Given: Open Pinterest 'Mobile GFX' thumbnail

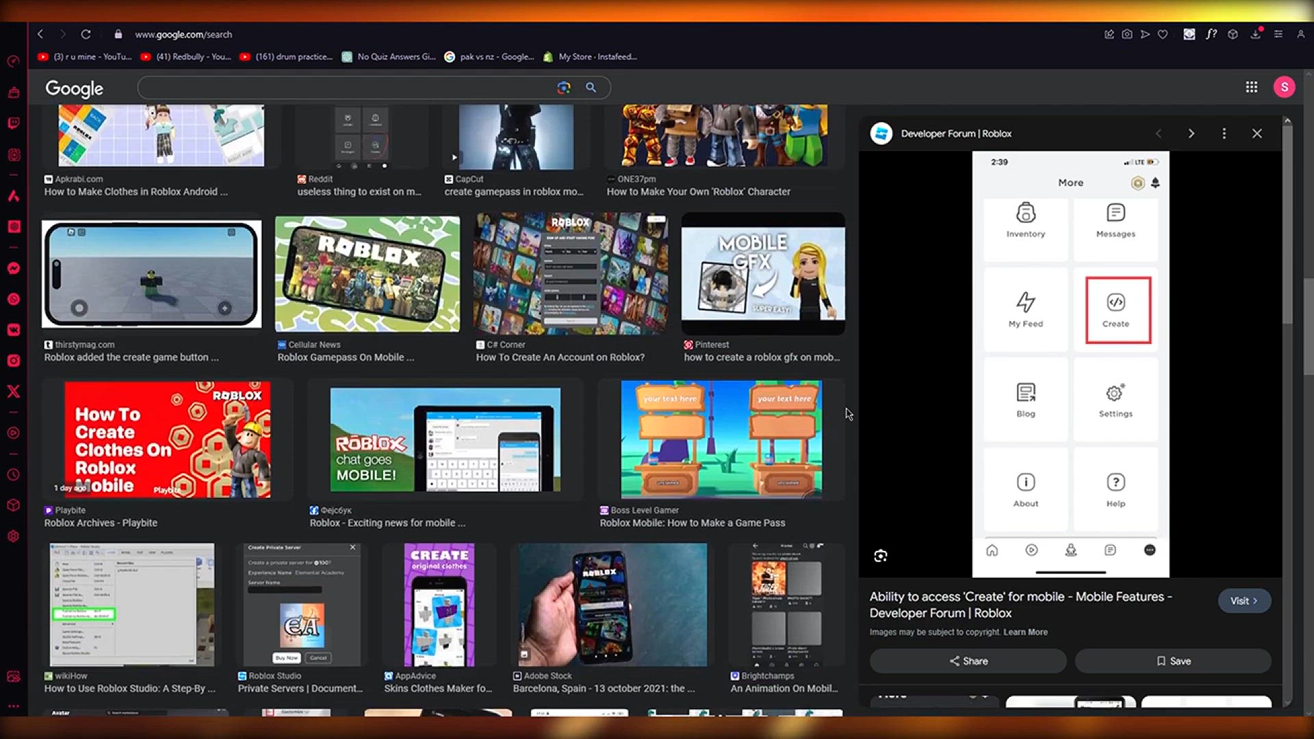Looking at the screenshot, I should pos(763,274).
